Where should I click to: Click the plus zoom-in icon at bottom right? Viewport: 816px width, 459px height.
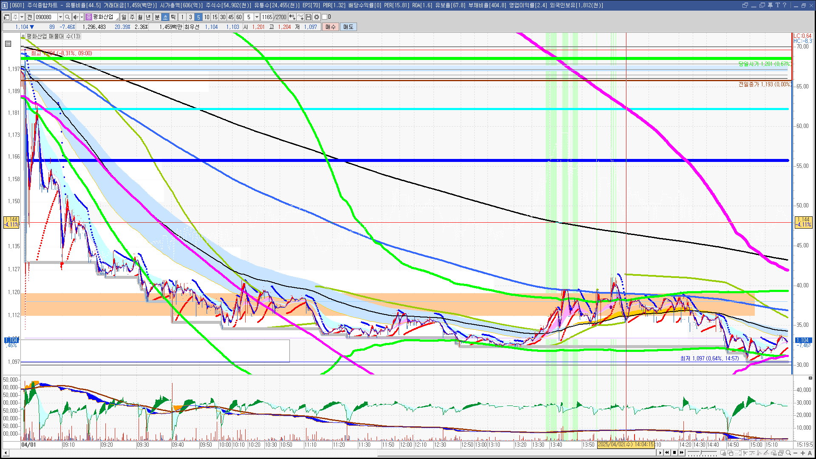coord(803,453)
